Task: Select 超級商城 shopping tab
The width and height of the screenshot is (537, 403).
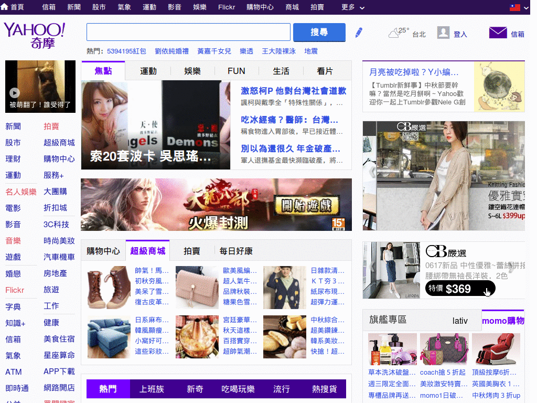Action: pyautogui.click(x=147, y=251)
